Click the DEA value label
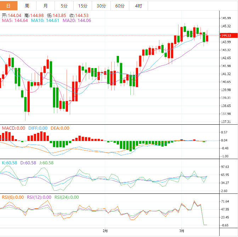Viewport: 238px width, 237px height. [x=59, y=128]
